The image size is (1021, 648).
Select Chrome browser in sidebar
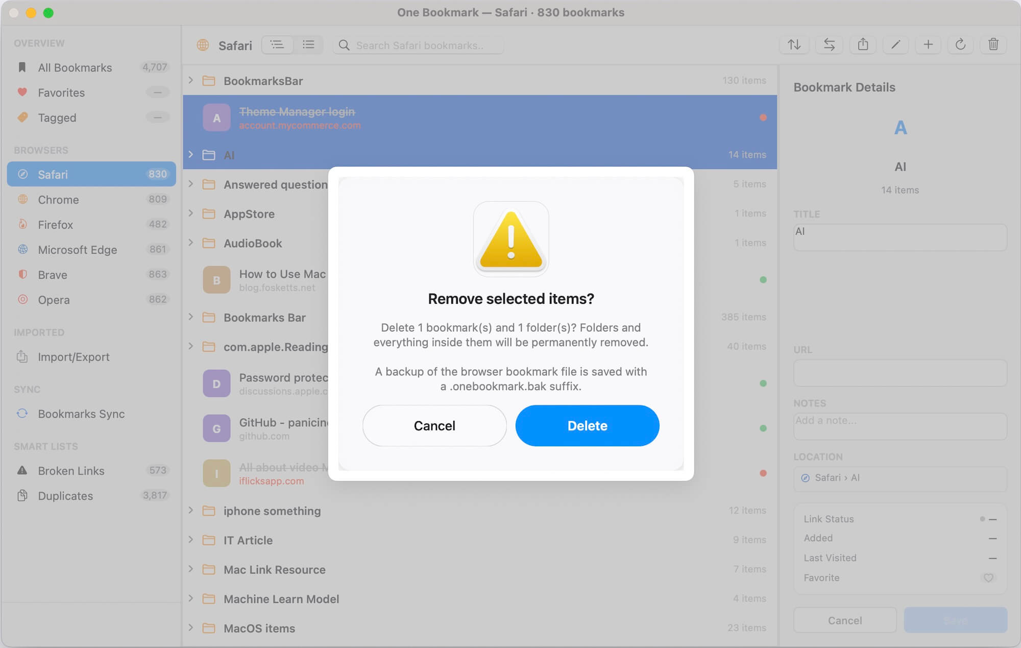click(x=91, y=199)
